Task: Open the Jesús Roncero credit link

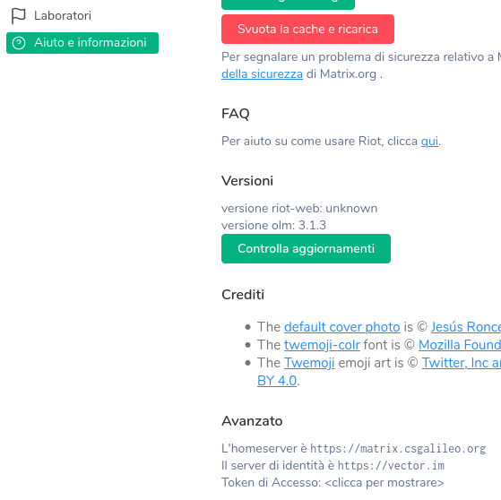Action: click(x=466, y=327)
